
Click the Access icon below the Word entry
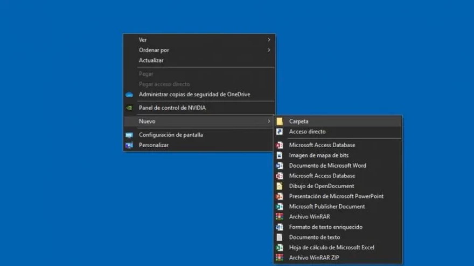click(x=280, y=176)
